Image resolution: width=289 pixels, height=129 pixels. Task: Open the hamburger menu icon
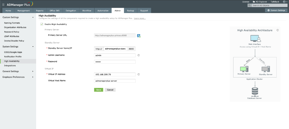coord(3,5)
